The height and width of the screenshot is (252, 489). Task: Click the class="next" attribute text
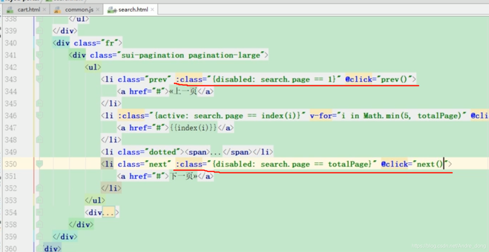click(x=144, y=164)
